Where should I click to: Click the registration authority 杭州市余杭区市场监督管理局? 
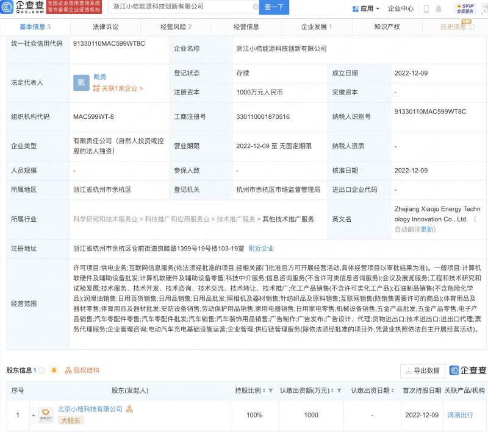(278, 189)
